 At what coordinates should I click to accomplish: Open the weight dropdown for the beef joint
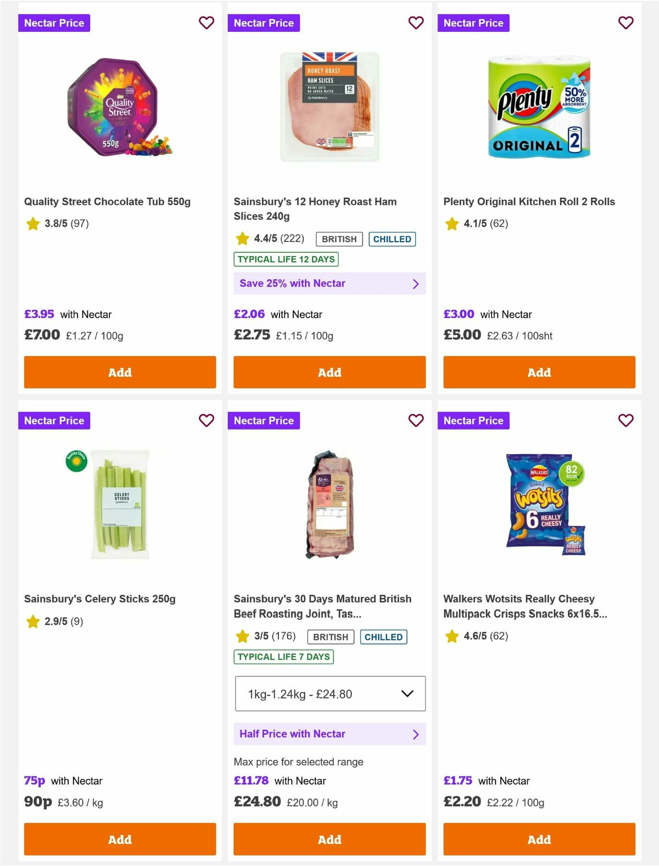[x=329, y=693]
